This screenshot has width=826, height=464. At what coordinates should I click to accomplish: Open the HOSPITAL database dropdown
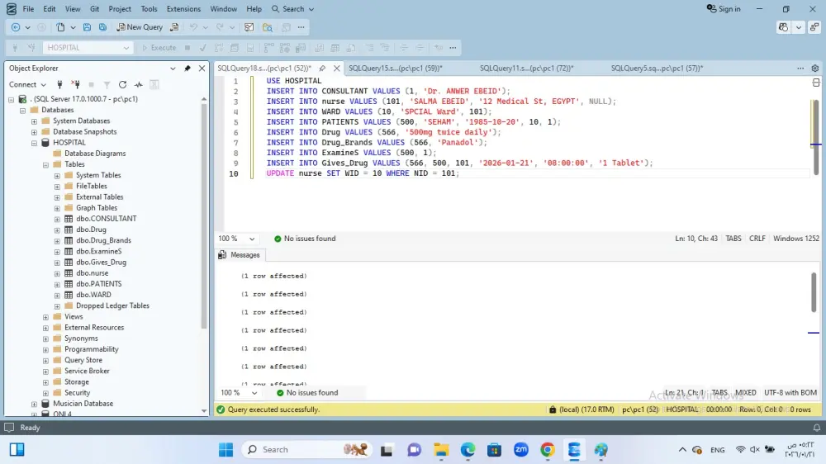point(88,47)
